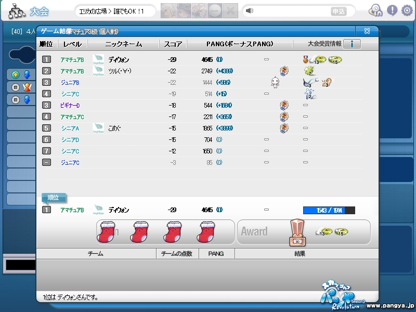Click the snail shell icon in top bar
Viewport: 416px width, 312px height.
pos(376,10)
